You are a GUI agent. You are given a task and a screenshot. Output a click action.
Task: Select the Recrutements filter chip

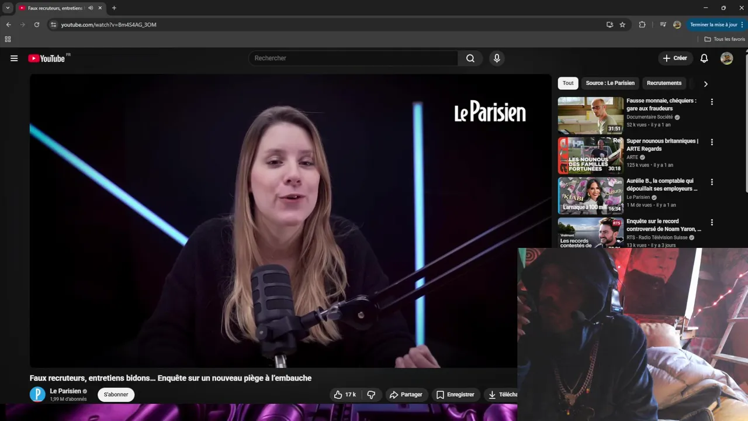(x=664, y=83)
